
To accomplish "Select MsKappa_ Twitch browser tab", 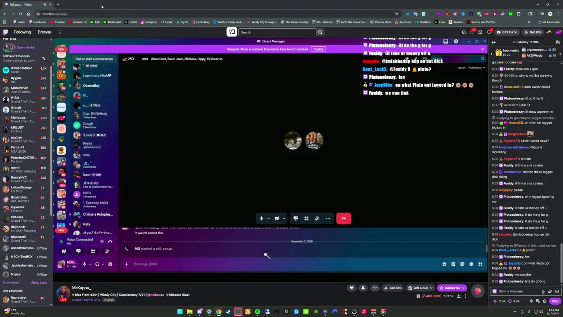I will 28,4.
